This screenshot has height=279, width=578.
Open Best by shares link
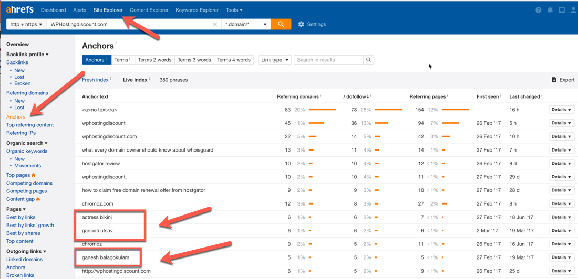pos(23,233)
